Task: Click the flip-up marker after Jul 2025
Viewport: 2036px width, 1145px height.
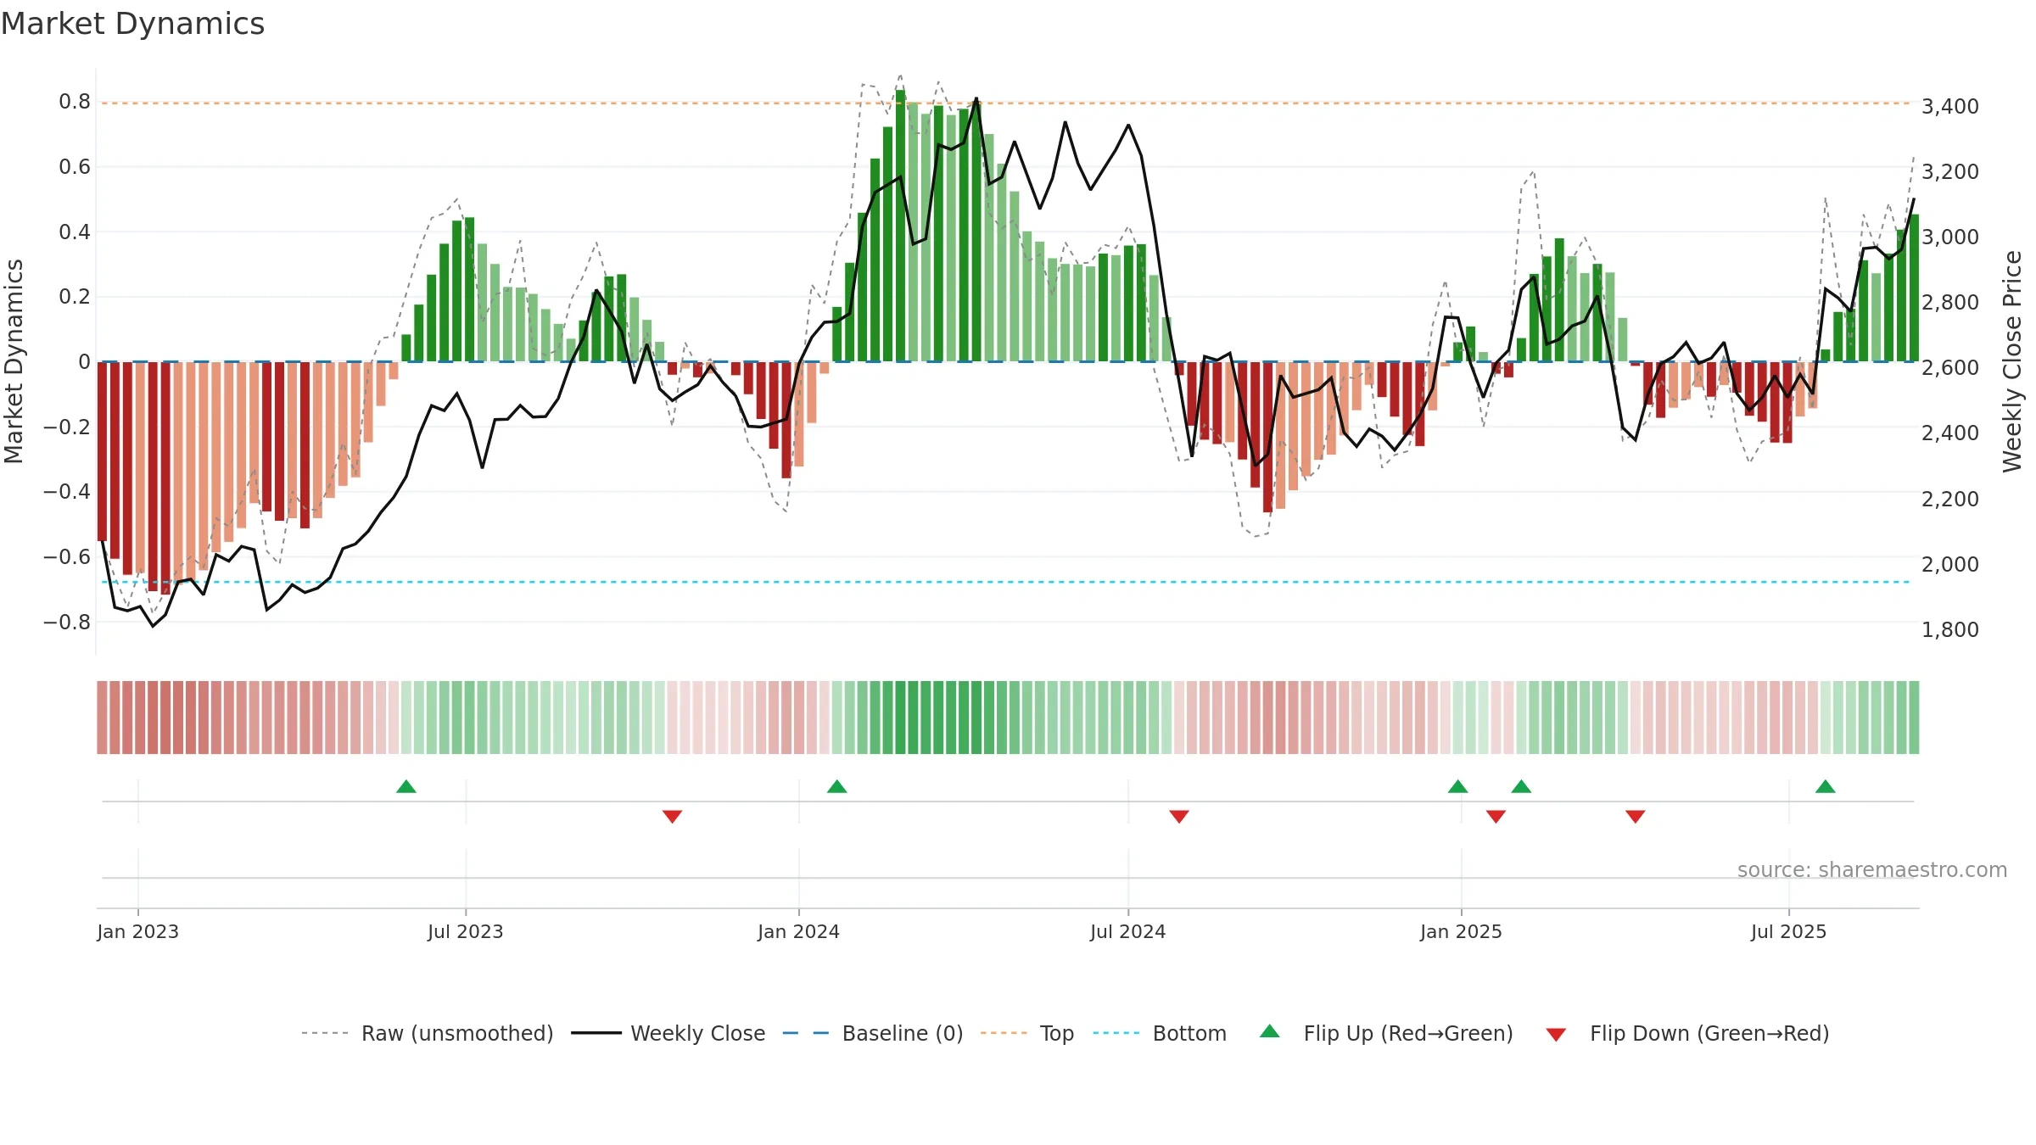Action: [1826, 786]
